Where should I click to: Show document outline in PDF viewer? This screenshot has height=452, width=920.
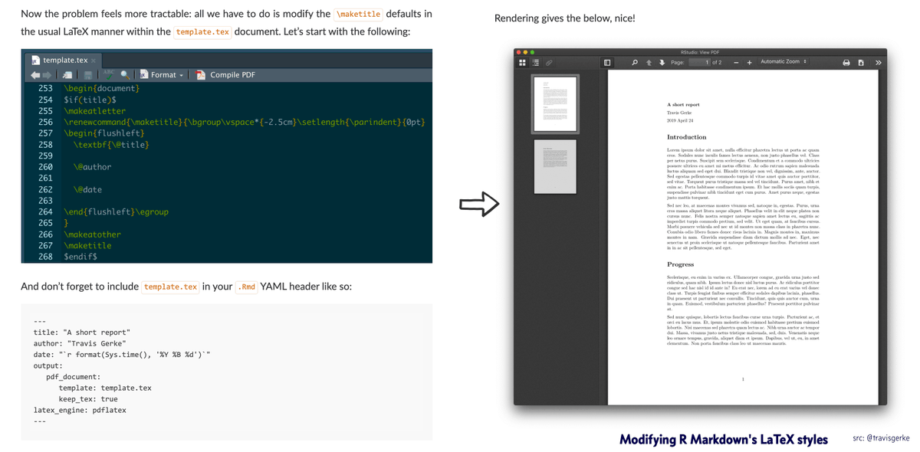click(x=535, y=63)
